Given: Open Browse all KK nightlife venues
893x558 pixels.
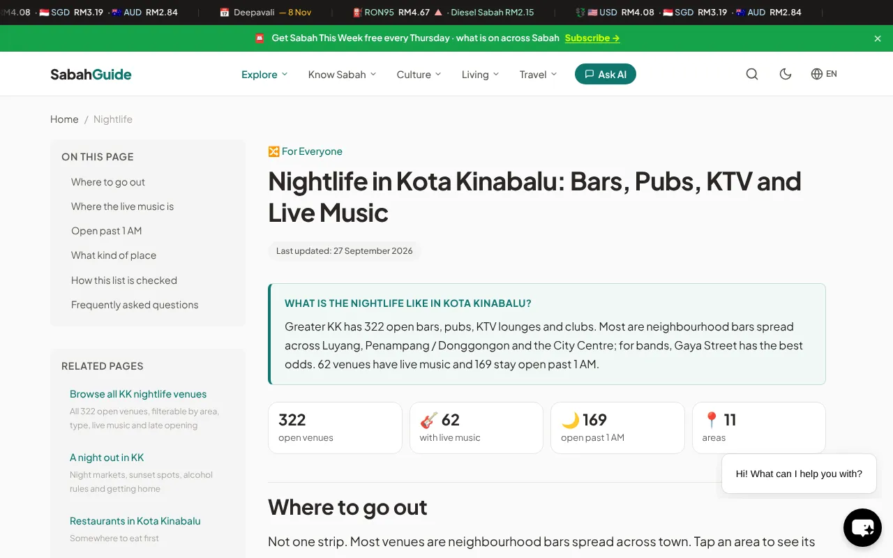Looking at the screenshot, I should pos(138,394).
